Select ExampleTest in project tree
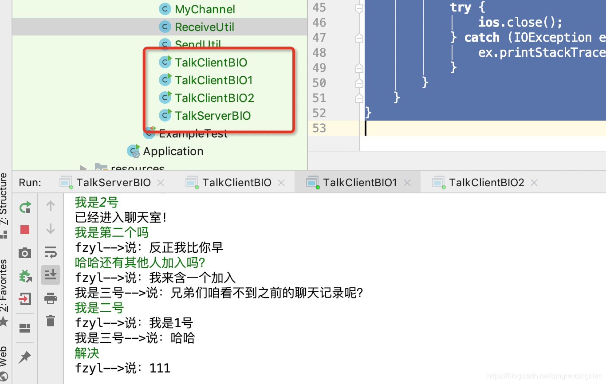Image resolution: width=606 pixels, height=384 pixels. [193, 133]
